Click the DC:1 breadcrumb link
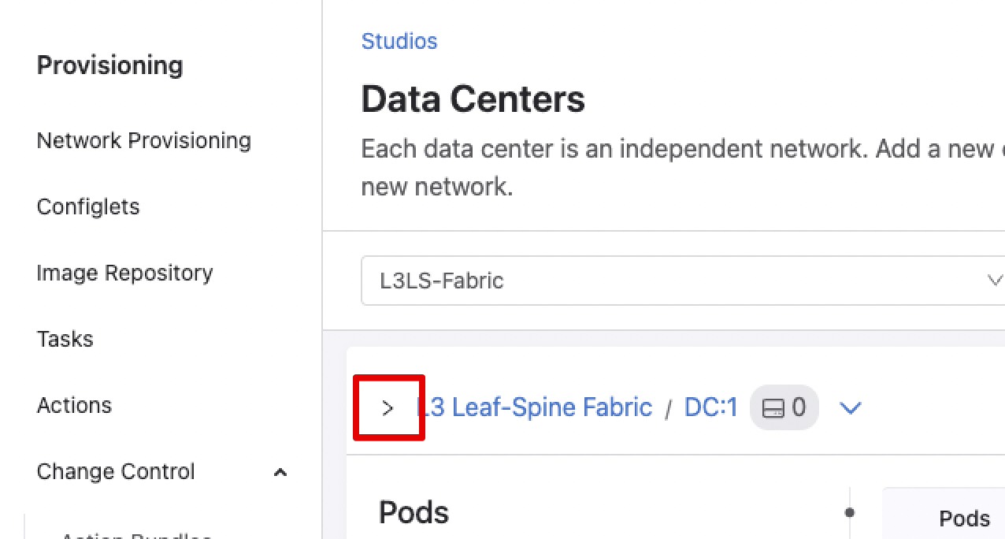 [710, 407]
